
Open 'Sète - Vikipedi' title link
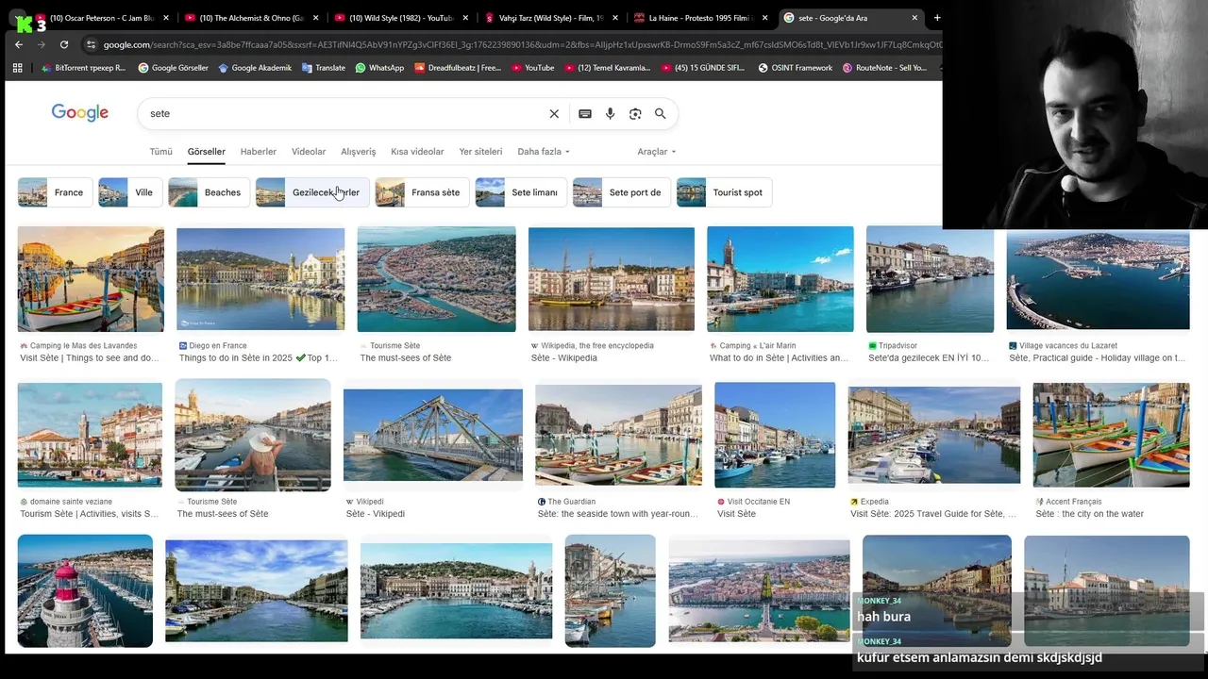[376, 514]
